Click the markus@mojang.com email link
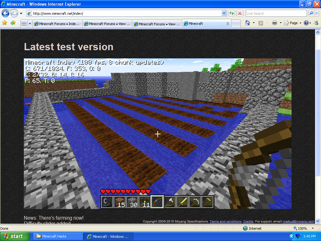321x241 pixels. click(x=298, y=221)
